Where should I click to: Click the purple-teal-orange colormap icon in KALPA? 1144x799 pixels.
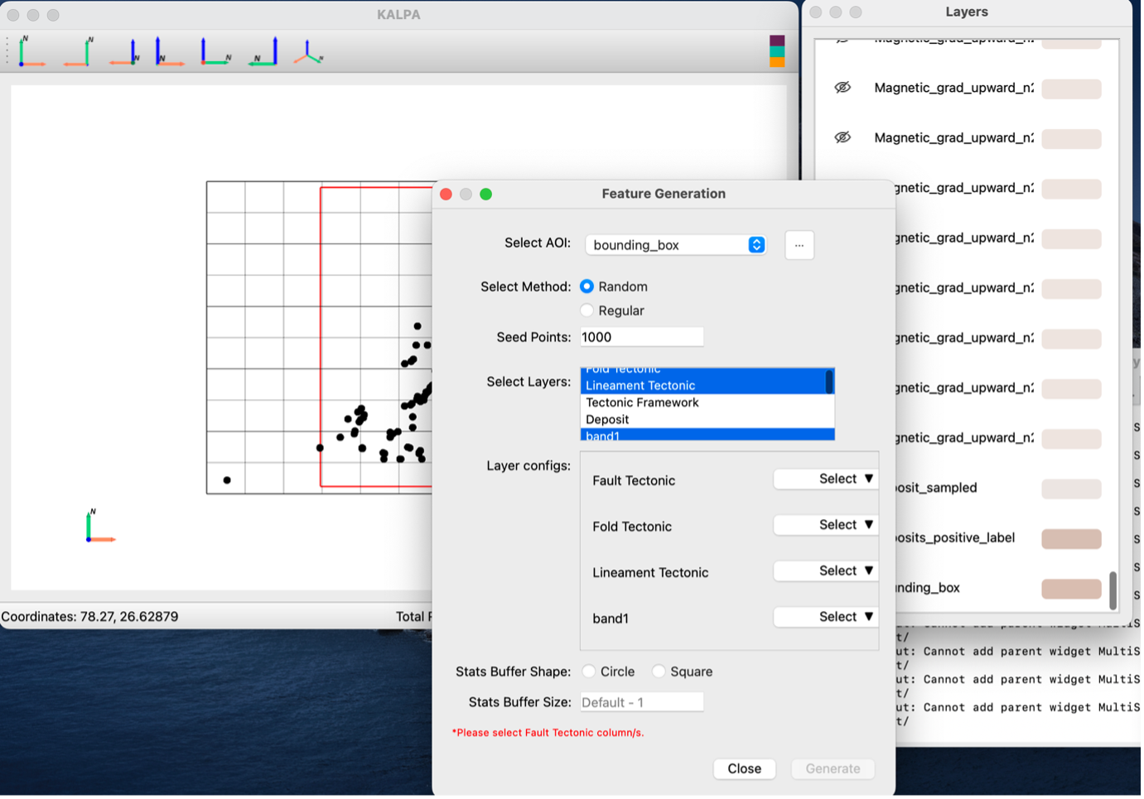[777, 51]
